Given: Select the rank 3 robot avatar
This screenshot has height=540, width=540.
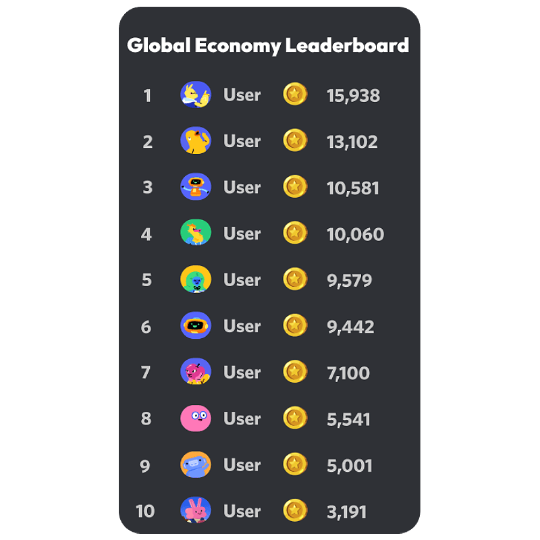Looking at the screenshot, I should (x=196, y=187).
